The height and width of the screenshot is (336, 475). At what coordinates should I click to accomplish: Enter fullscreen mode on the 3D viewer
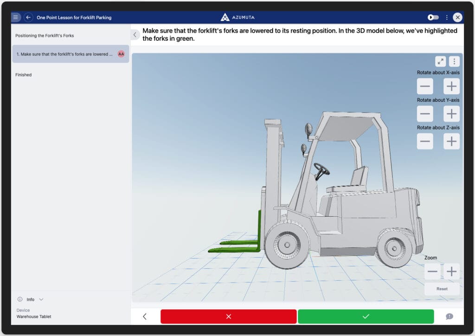[x=441, y=60]
